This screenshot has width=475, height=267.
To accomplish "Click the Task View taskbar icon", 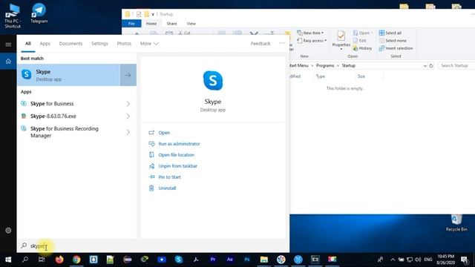I will point(42,260).
